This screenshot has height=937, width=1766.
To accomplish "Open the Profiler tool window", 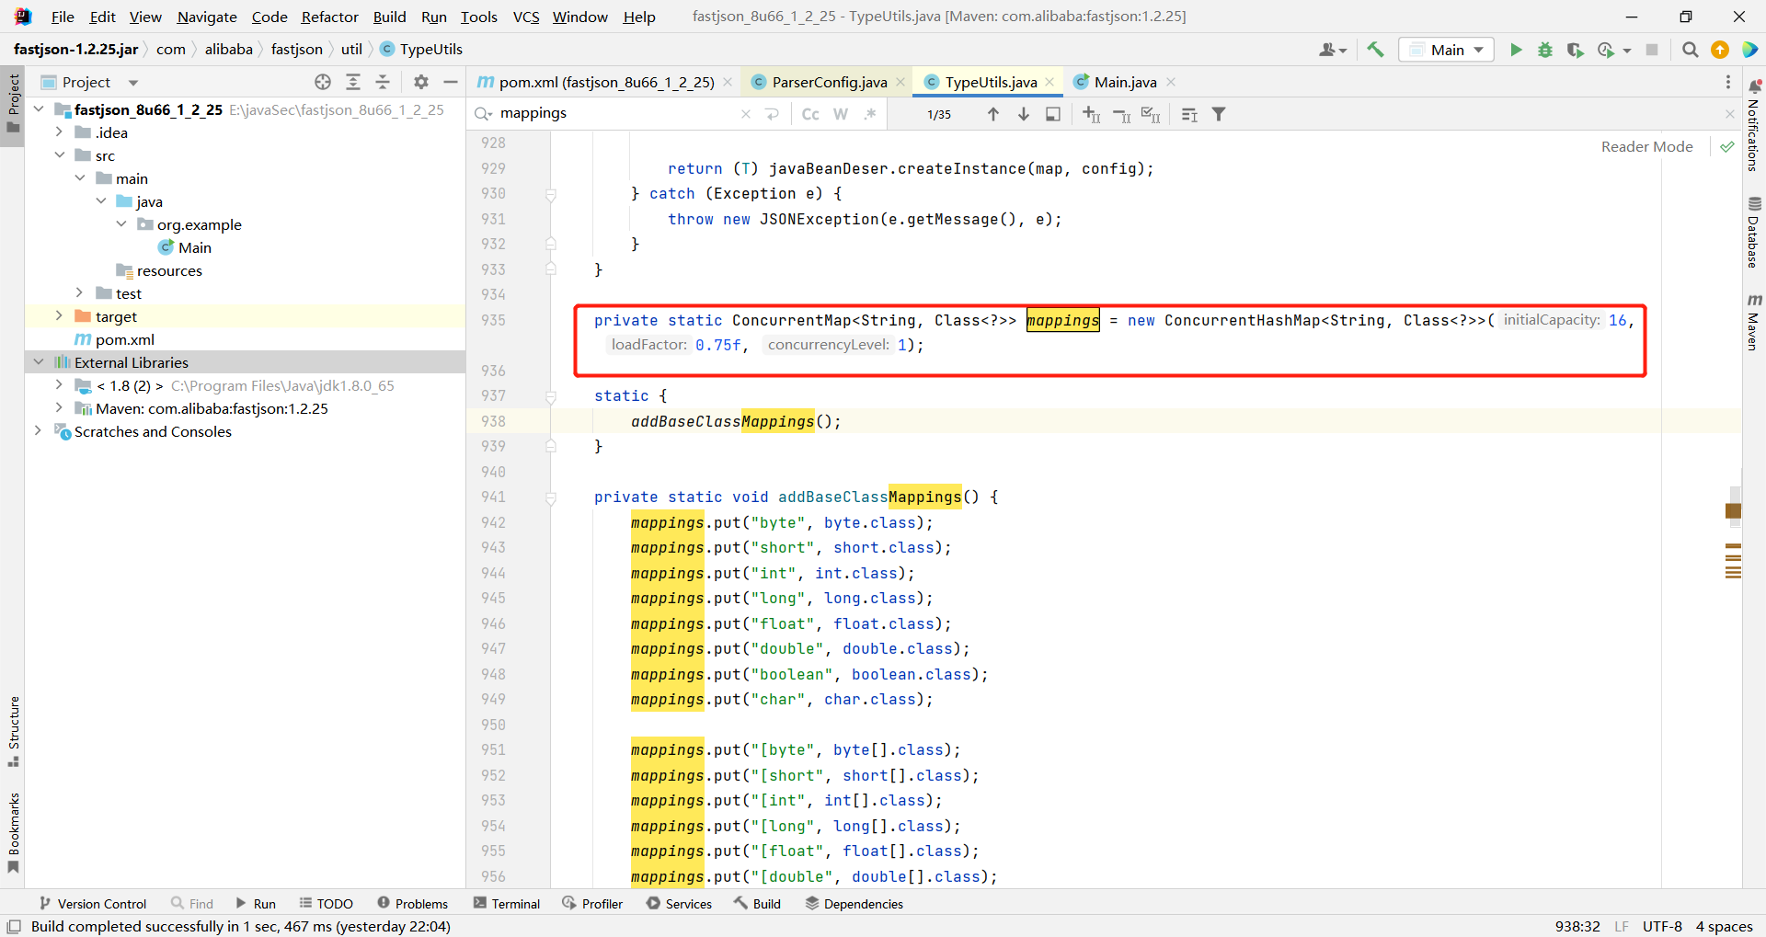I will click(593, 904).
